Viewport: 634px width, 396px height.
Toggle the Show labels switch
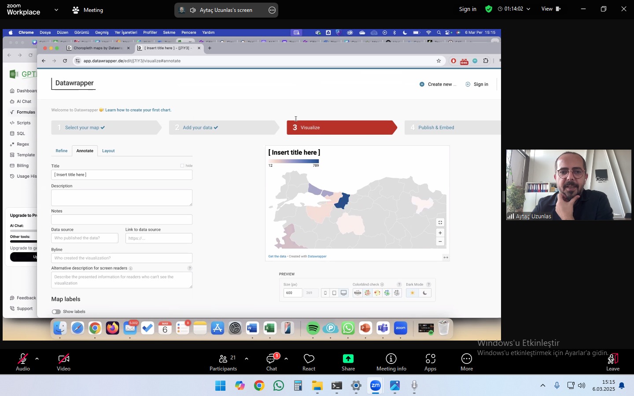coord(56,312)
